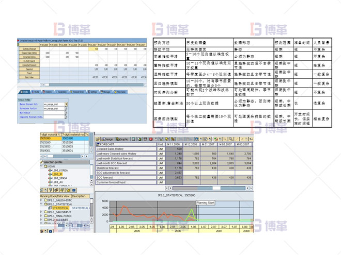Open the Time Series tab

coord(120,92)
